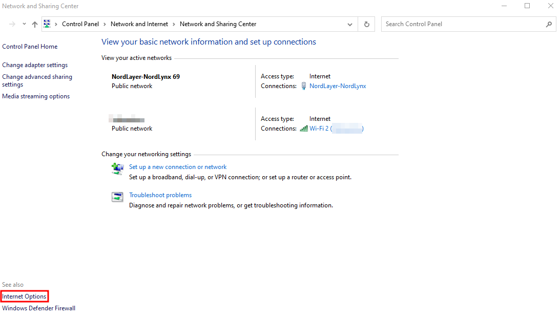
Task: Click the Set up a new connection icon
Action: [x=117, y=168]
